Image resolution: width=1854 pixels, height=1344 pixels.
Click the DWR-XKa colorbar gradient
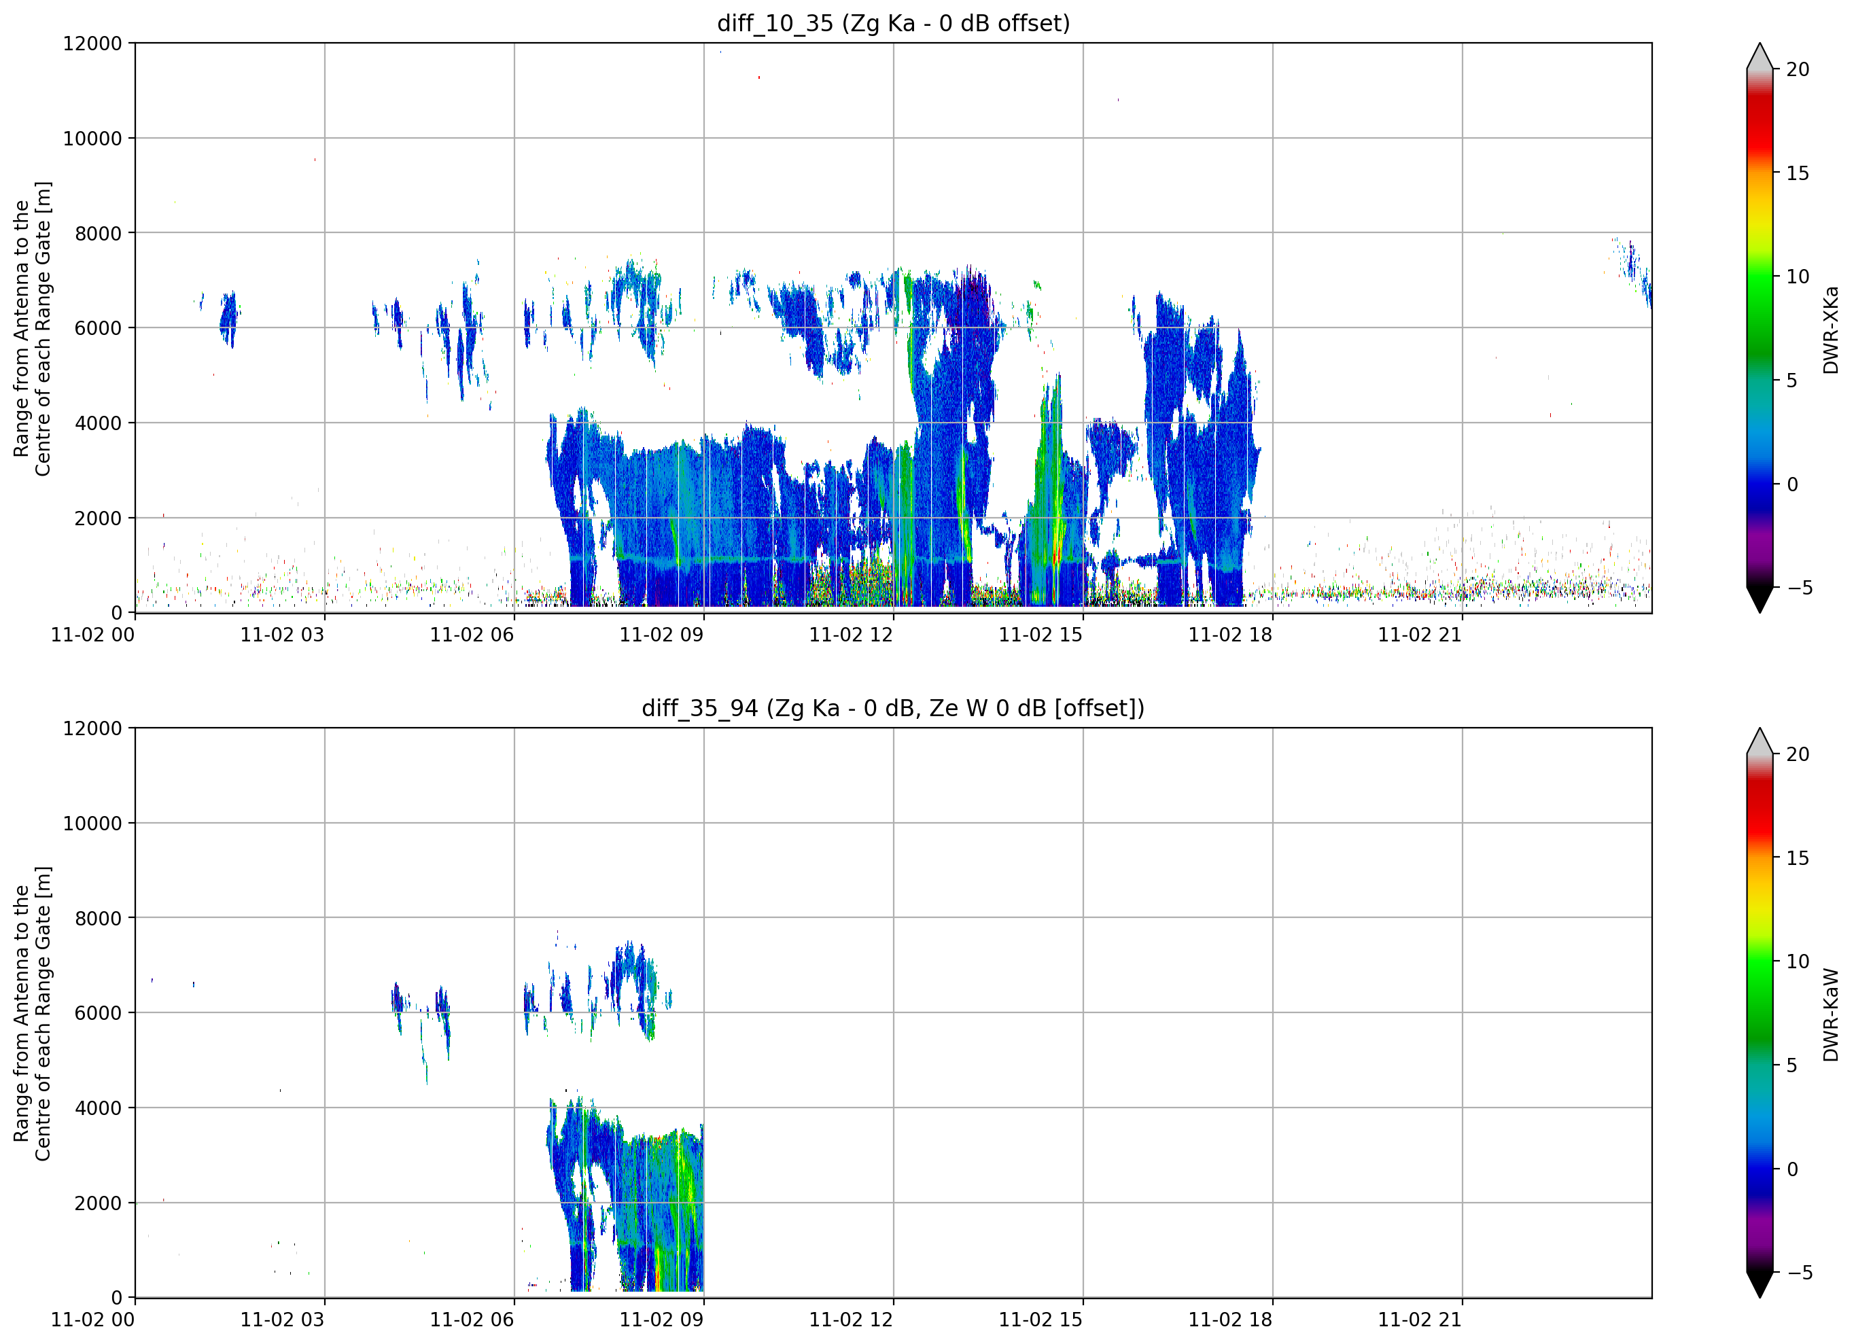pos(1760,328)
